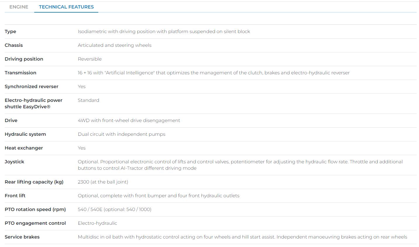Click the Hydraulic system label
The image size is (419, 247).
click(x=25, y=134)
